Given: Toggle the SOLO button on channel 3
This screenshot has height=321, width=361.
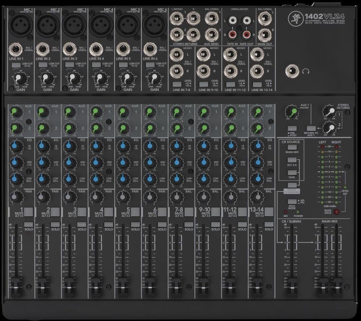Looking at the screenshot, I should click(x=82, y=224).
